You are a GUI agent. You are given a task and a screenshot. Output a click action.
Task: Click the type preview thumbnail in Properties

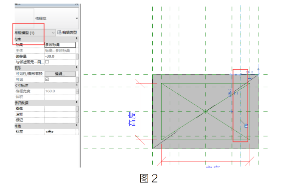click(24, 18)
